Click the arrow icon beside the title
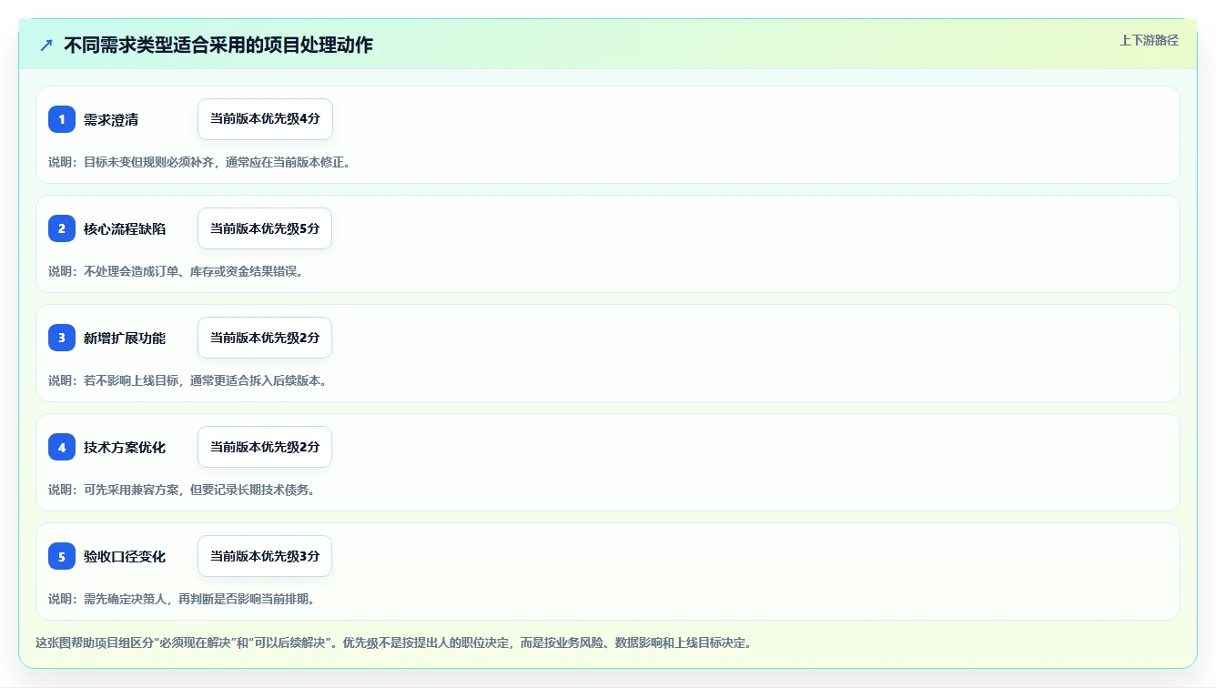 pyautogui.click(x=46, y=45)
